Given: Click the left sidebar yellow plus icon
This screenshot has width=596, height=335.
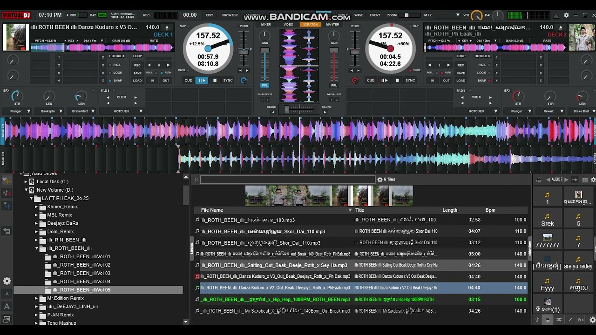Looking at the screenshot, I should [7, 181].
